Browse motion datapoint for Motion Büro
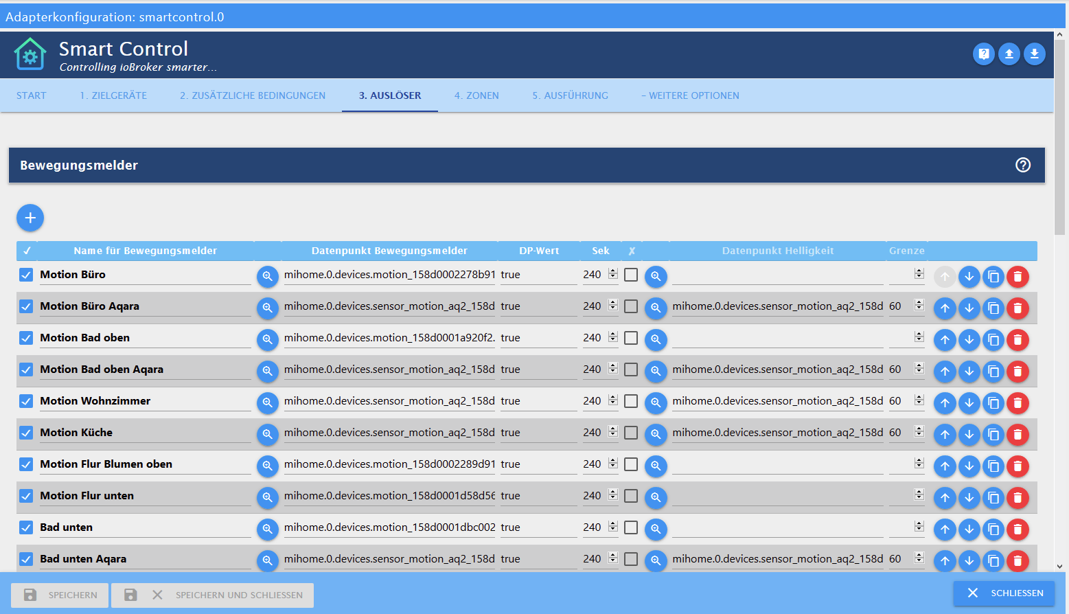The width and height of the screenshot is (1069, 614). [268, 276]
